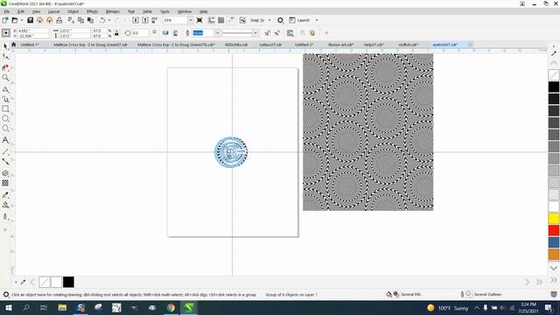
Task: Toggle the Show rulers button
Action: (x=212, y=20)
